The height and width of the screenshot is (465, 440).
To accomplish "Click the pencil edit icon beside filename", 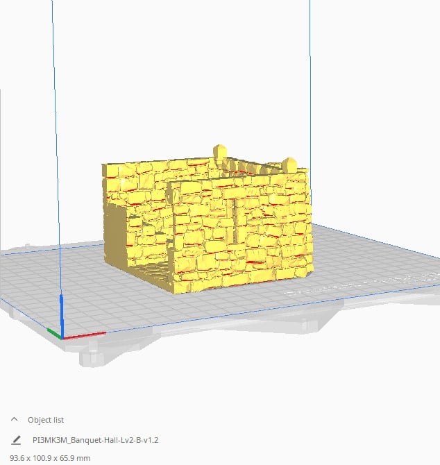I will (16, 440).
